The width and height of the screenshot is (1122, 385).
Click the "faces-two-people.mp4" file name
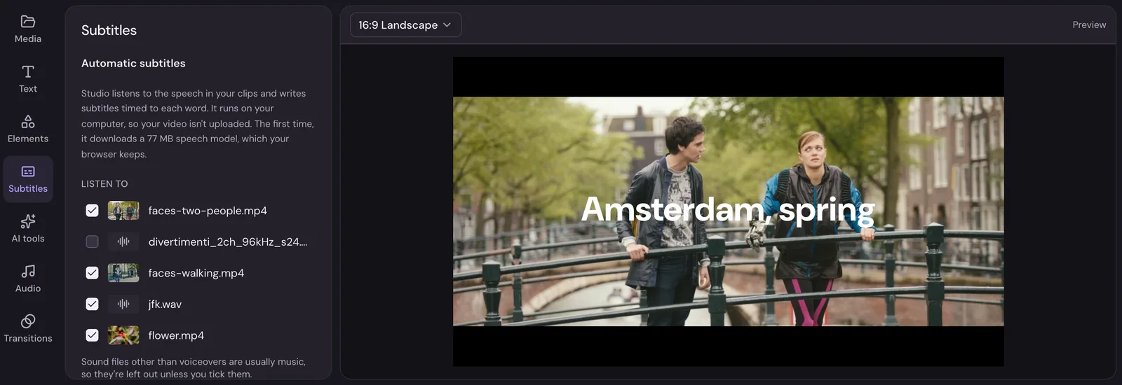coord(208,211)
